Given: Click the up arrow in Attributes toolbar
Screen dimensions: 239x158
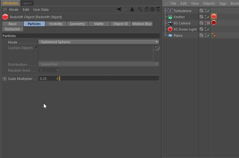Looking at the screenshot, I should click(x=132, y=9).
